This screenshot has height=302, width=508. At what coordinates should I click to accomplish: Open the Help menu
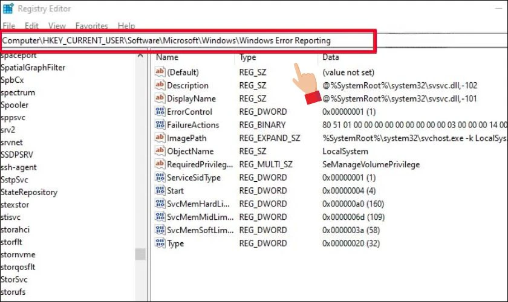click(x=126, y=25)
